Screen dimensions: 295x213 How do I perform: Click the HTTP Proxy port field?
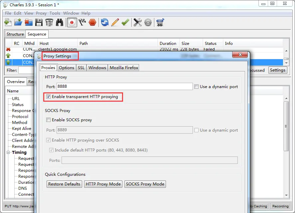pos(124,86)
